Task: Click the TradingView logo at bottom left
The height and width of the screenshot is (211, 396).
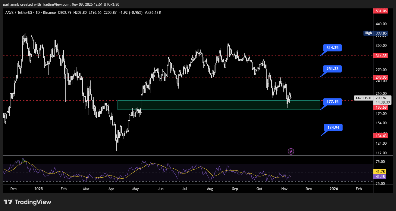Action: (x=27, y=202)
